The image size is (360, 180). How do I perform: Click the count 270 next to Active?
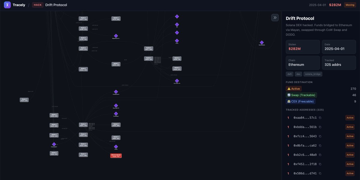click(353, 89)
